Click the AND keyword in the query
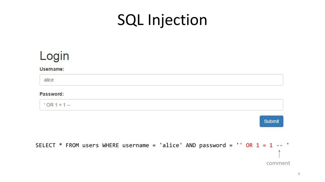 [191, 145]
